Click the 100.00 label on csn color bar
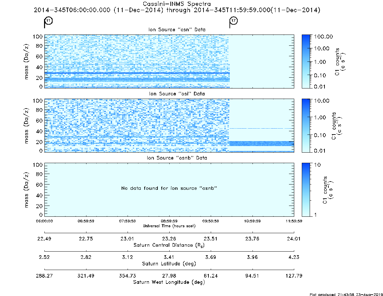This screenshot has height=296, width=383. (323, 37)
